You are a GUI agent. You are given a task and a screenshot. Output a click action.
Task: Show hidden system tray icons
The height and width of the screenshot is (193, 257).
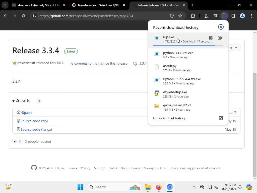(194, 187)
